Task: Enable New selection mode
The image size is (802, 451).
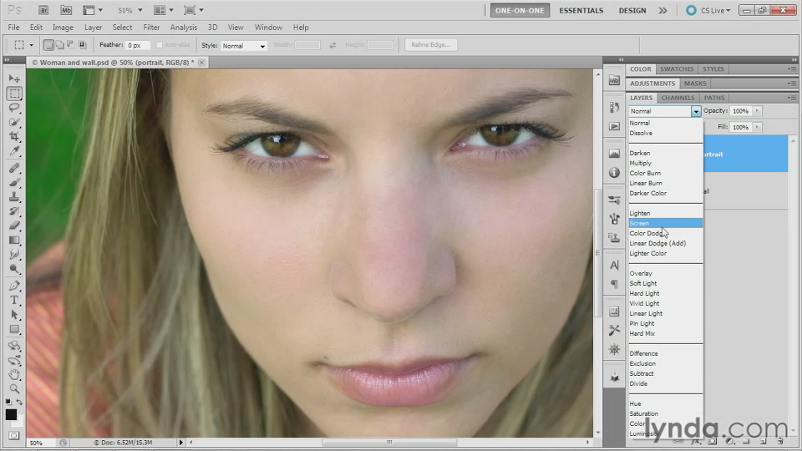Action: tap(48, 45)
